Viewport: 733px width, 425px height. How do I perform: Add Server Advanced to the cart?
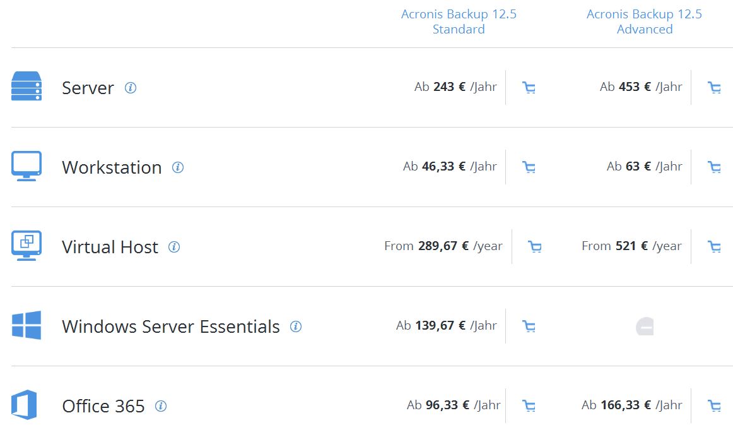pos(714,88)
